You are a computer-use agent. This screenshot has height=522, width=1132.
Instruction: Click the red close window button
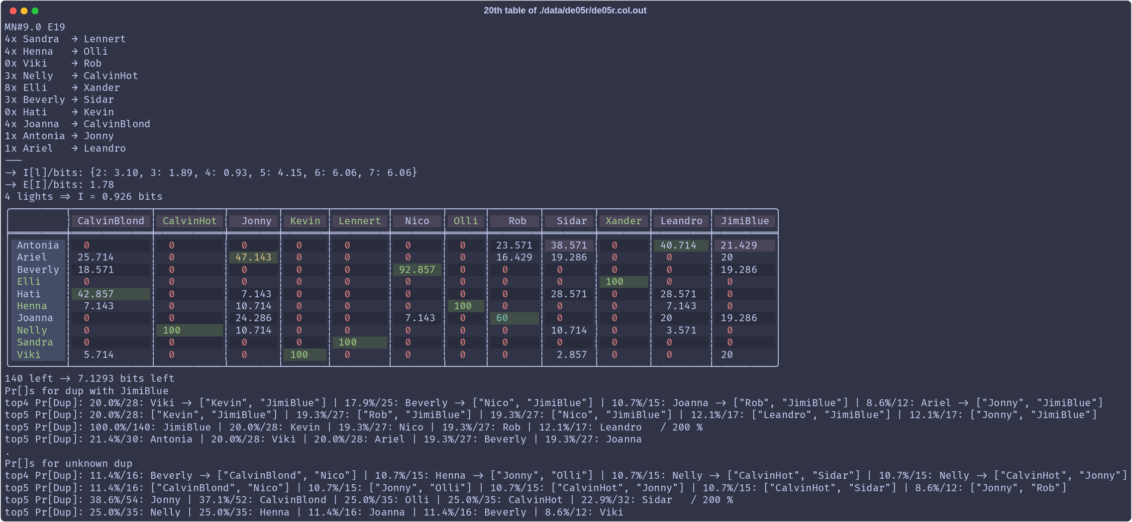(13, 11)
